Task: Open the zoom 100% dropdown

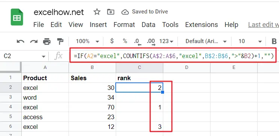Action: coord(88,41)
